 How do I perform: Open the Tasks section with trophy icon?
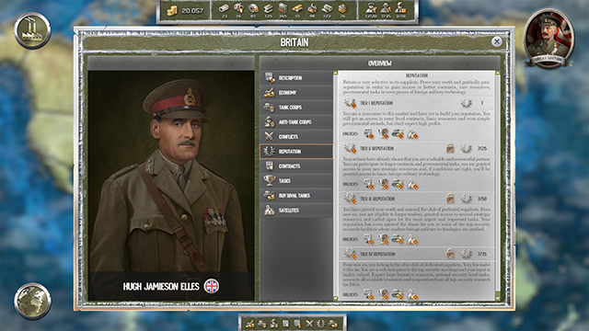[x=296, y=180]
